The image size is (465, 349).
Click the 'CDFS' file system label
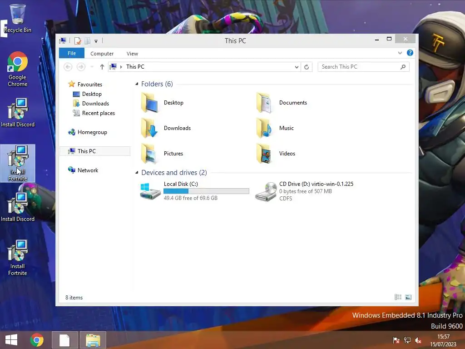(286, 199)
